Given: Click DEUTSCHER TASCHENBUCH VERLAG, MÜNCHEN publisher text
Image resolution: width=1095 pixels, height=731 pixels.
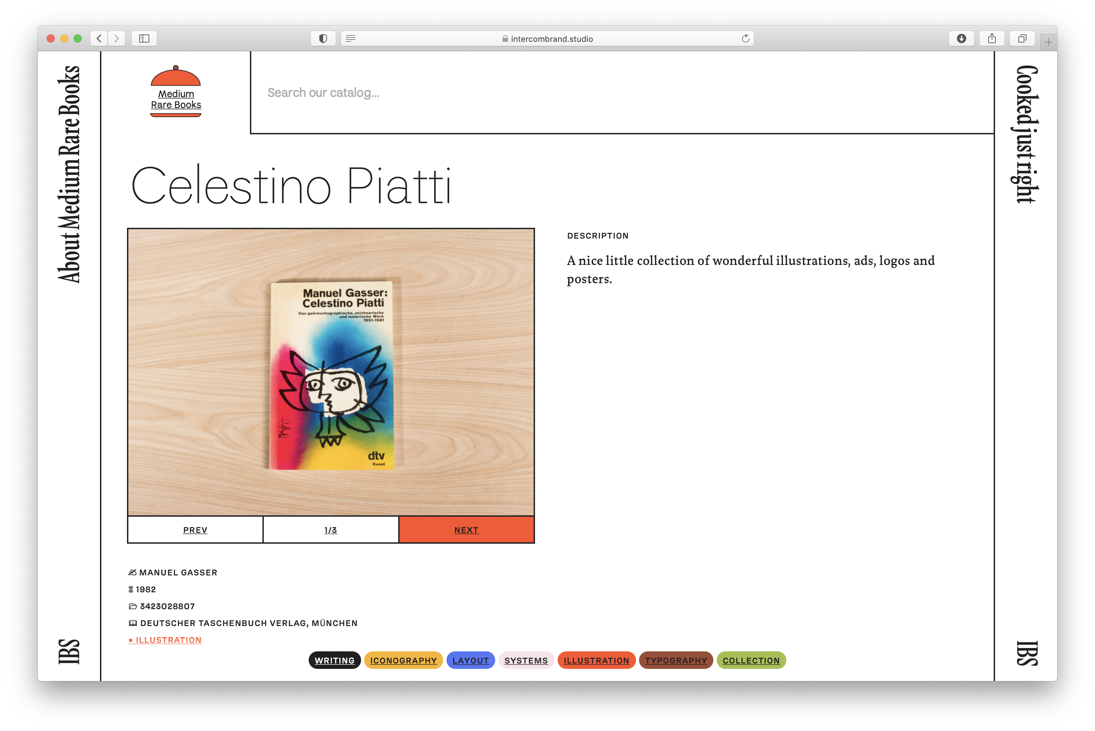Looking at the screenshot, I should tap(249, 623).
